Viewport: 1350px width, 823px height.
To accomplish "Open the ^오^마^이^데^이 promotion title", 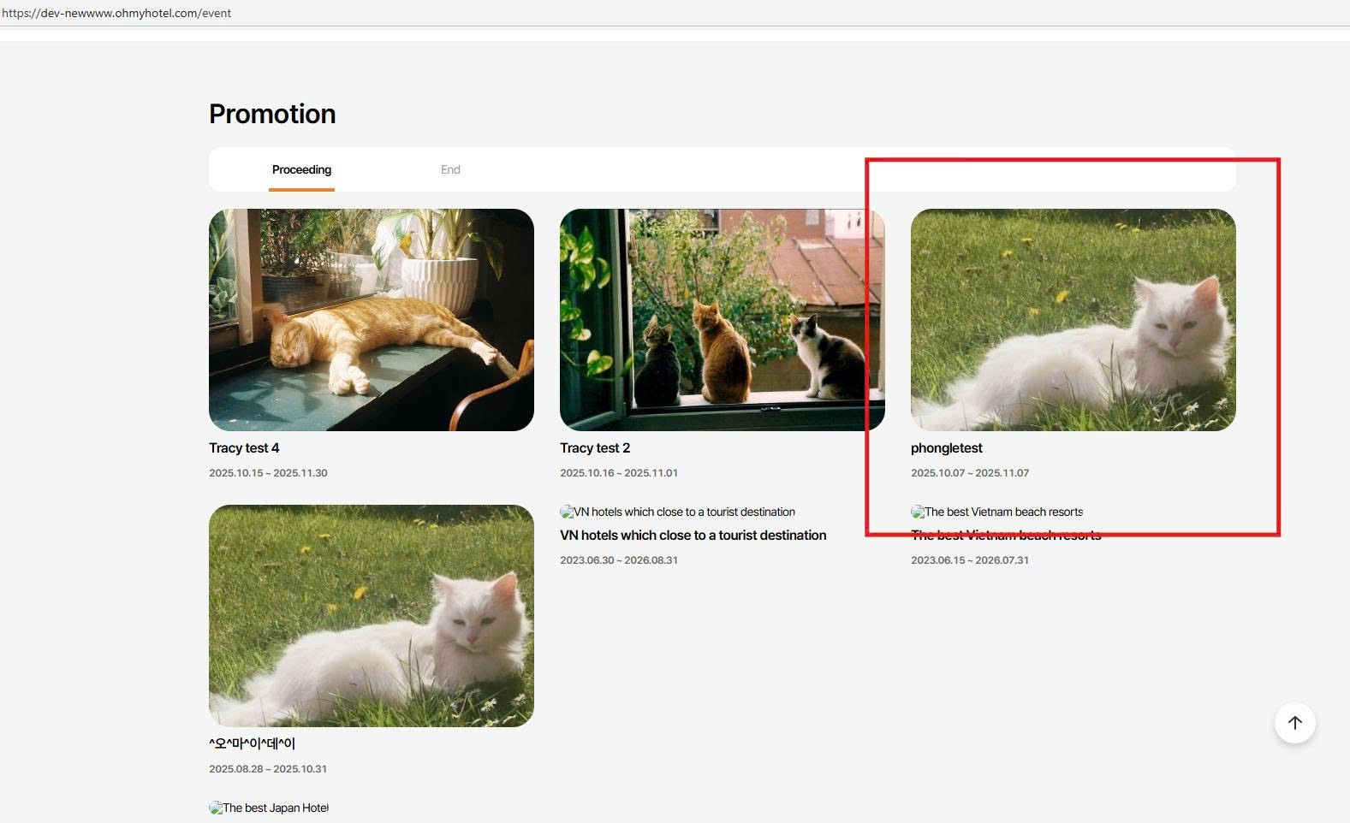I will 252,743.
